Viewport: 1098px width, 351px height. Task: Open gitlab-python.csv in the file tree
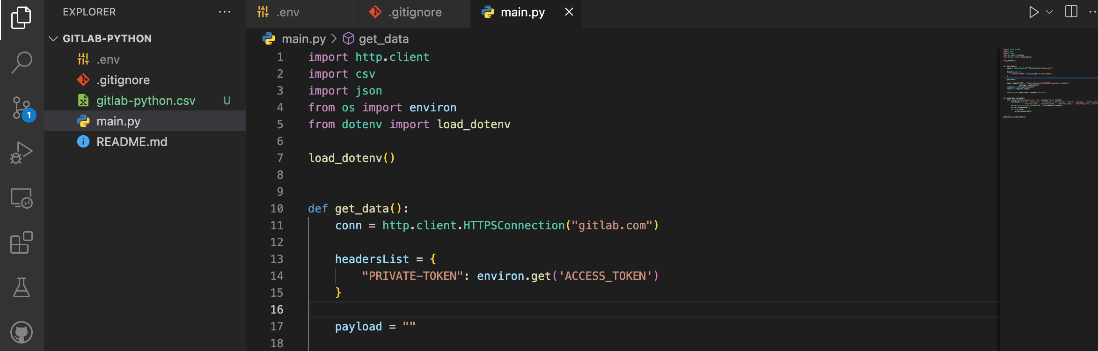(x=146, y=101)
